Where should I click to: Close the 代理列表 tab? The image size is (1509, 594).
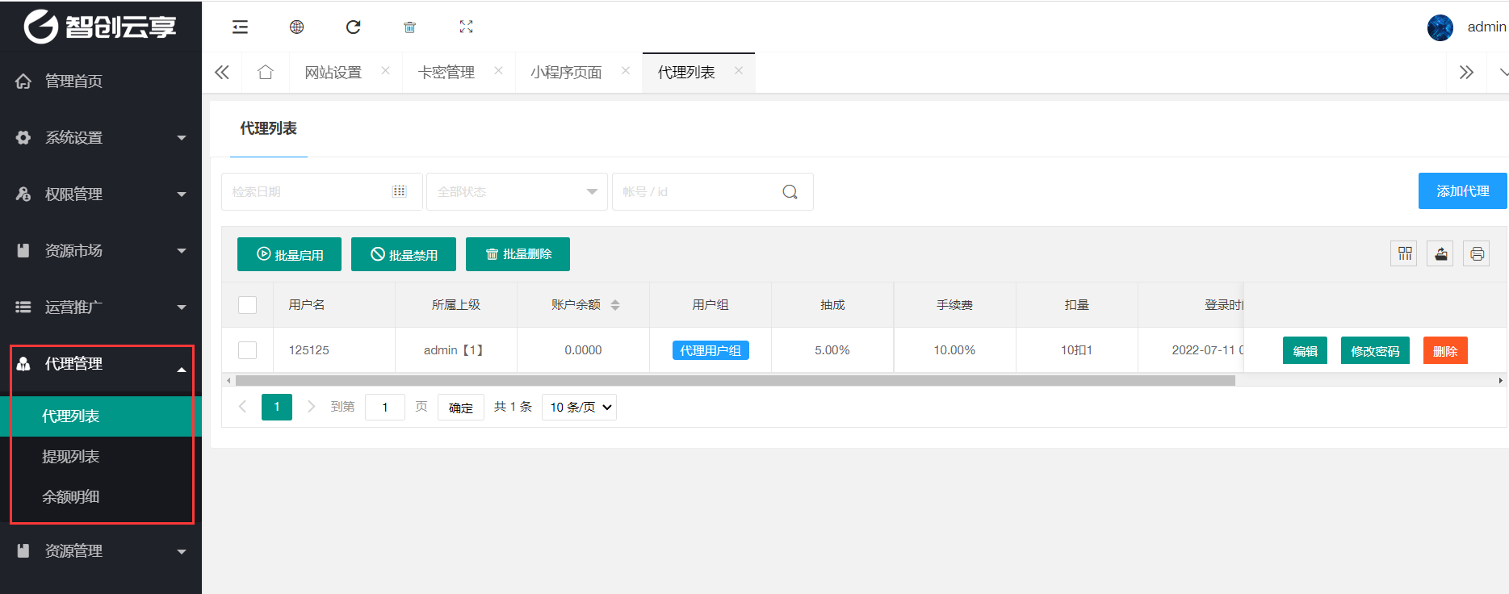click(x=738, y=71)
